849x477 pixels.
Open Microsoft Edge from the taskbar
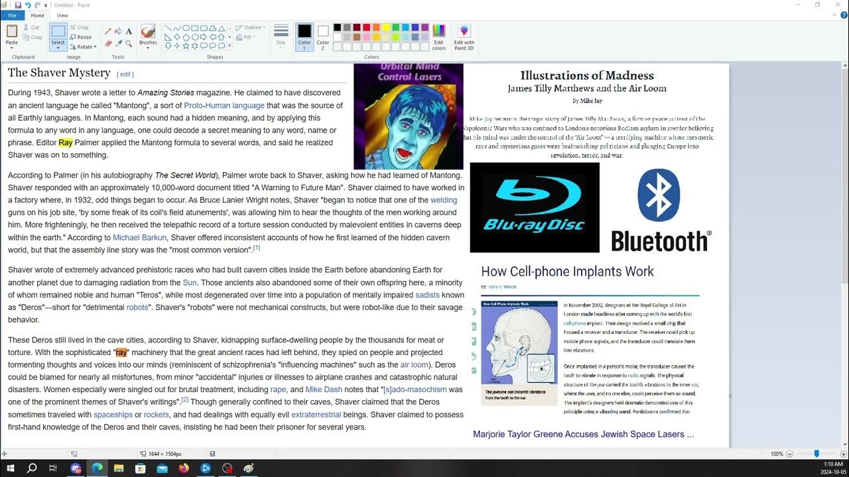tap(98, 468)
